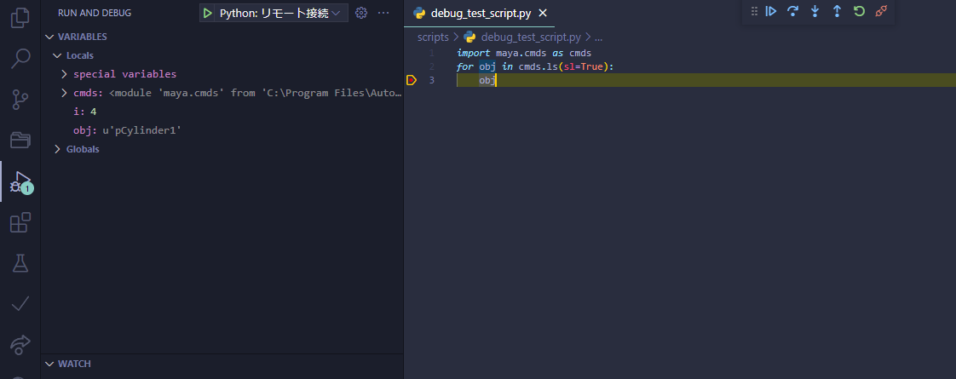
Task: Open the Extensions view icon
Action: click(x=20, y=223)
